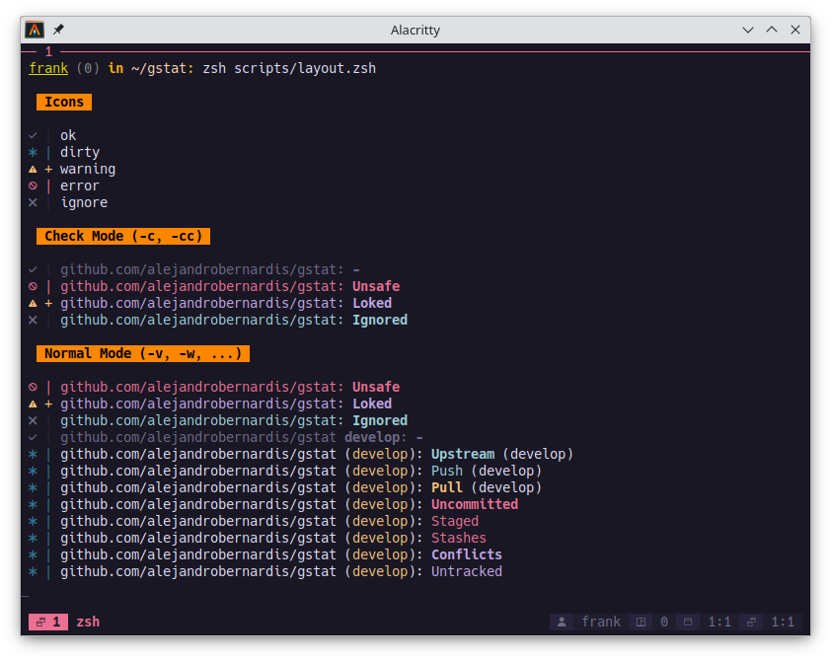Click the user icon in status bar
Image resolution: width=832 pixels, height=661 pixels.
coord(562,622)
